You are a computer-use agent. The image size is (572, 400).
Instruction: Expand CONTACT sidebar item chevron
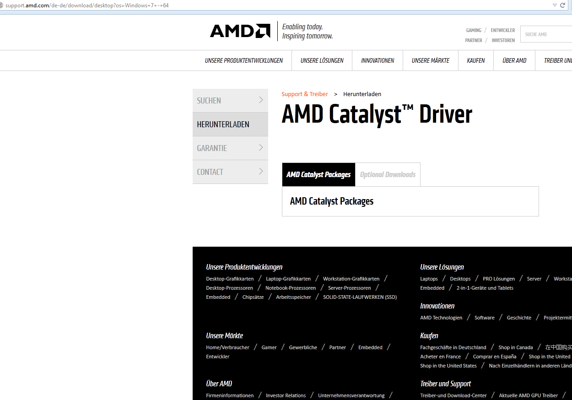click(x=261, y=171)
